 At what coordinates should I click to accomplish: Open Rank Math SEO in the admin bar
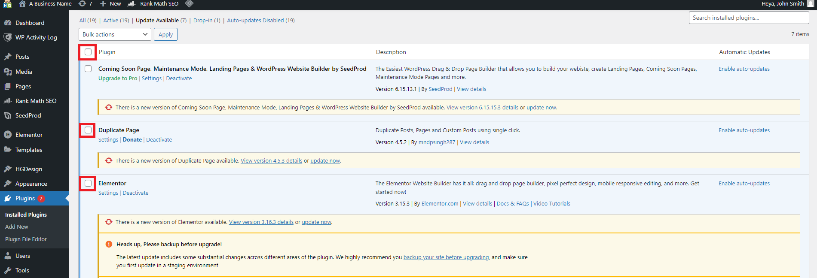click(153, 4)
